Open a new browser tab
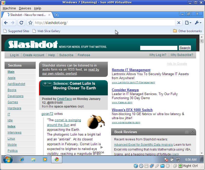The width and height of the screenshot is (205, 170). (x=56, y=15)
